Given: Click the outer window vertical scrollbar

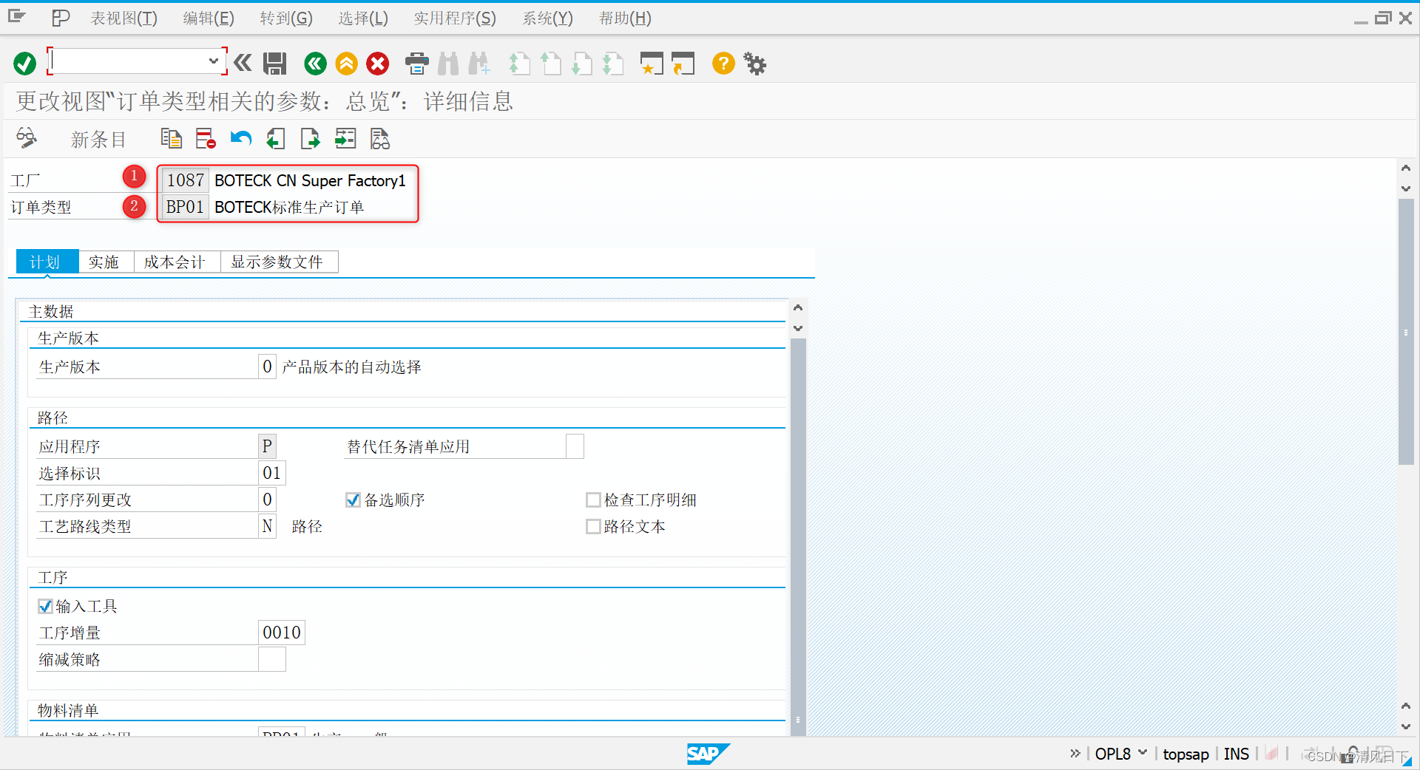Looking at the screenshot, I should tap(1406, 332).
